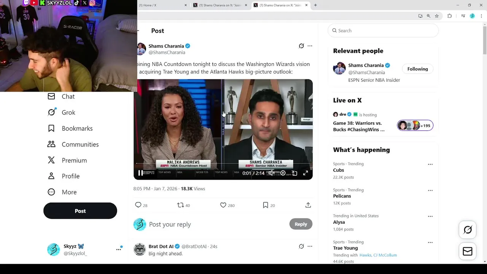The width and height of the screenshot is (487, 274).
Task: Open the +195 listeners avatar group
Action: [x=415, y=126]
